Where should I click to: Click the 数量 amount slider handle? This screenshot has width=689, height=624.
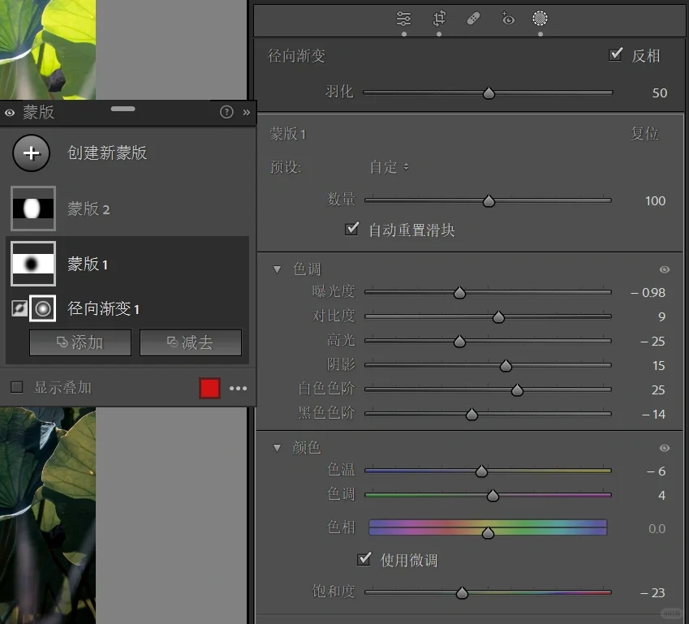[489, 201]
